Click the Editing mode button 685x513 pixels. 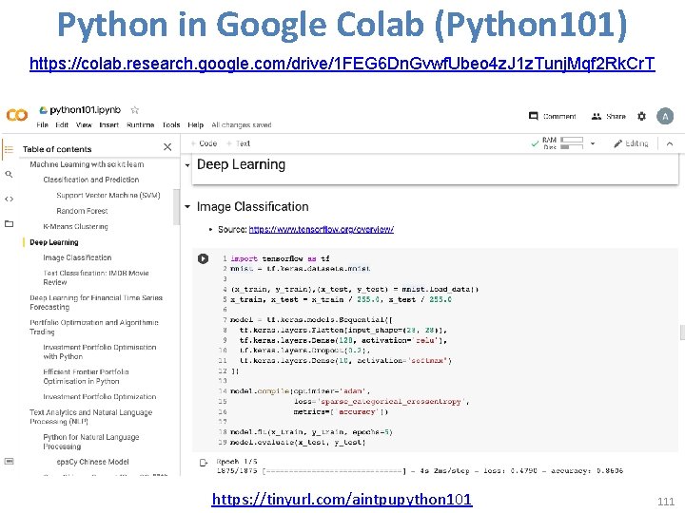(631, 143)
